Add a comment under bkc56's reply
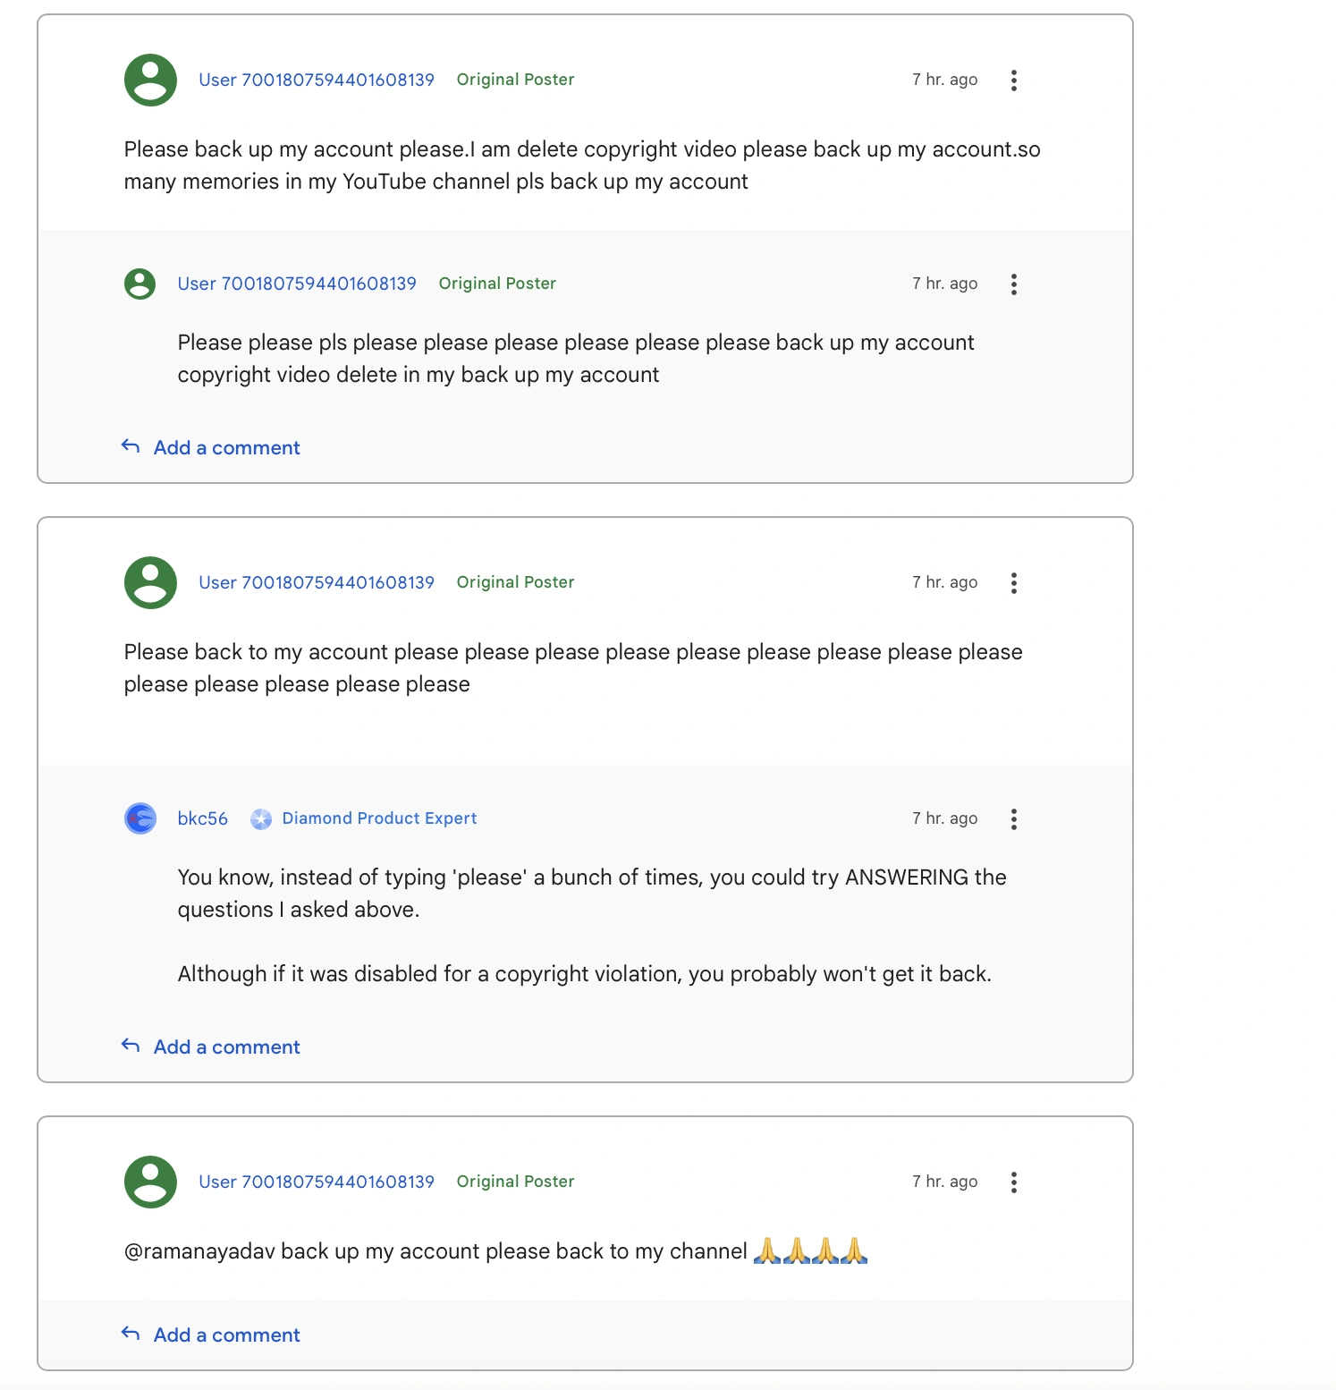Viewport: 1336px width, 1390px height. pyautogui.click(x=226, y=1047)
